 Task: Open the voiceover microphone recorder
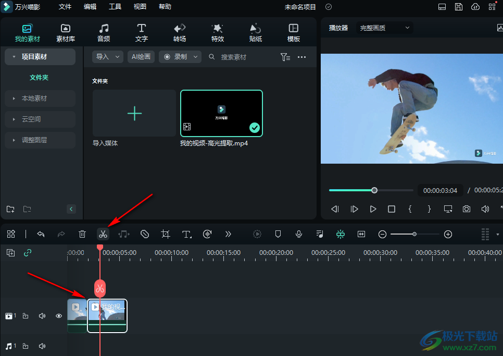pyautogui.click(x=299, y=234)
